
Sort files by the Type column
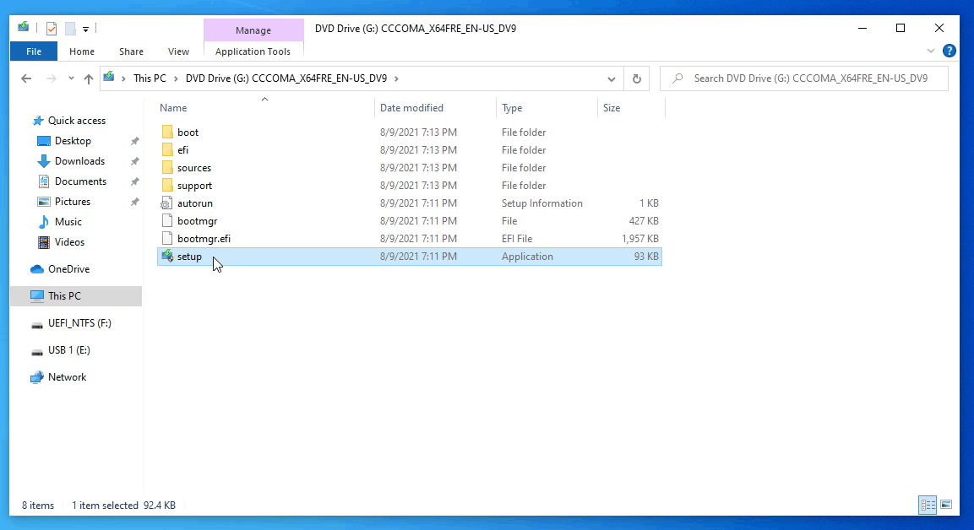[x=513, y=108]
